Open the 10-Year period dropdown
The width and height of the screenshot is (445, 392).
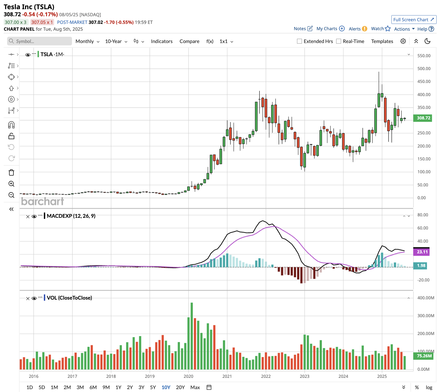(116, 41)
